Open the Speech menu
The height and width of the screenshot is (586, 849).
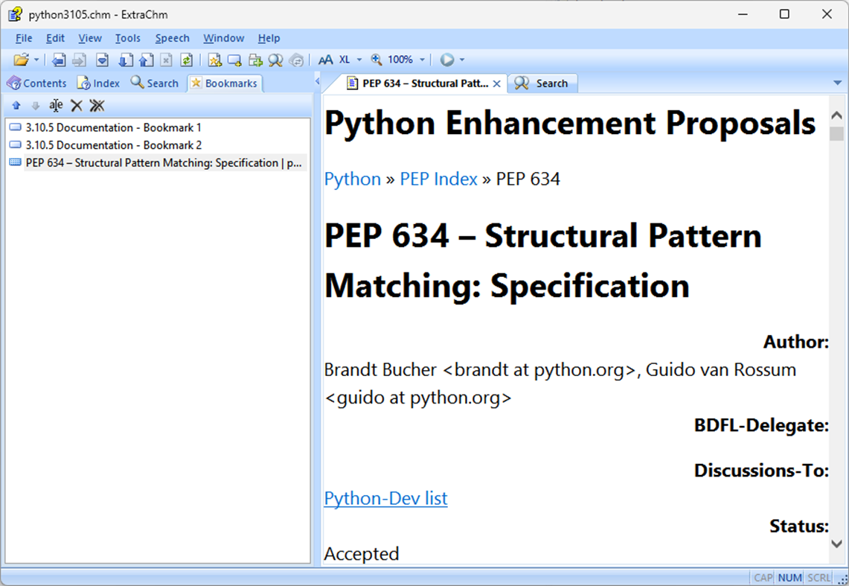pos(172,39)
